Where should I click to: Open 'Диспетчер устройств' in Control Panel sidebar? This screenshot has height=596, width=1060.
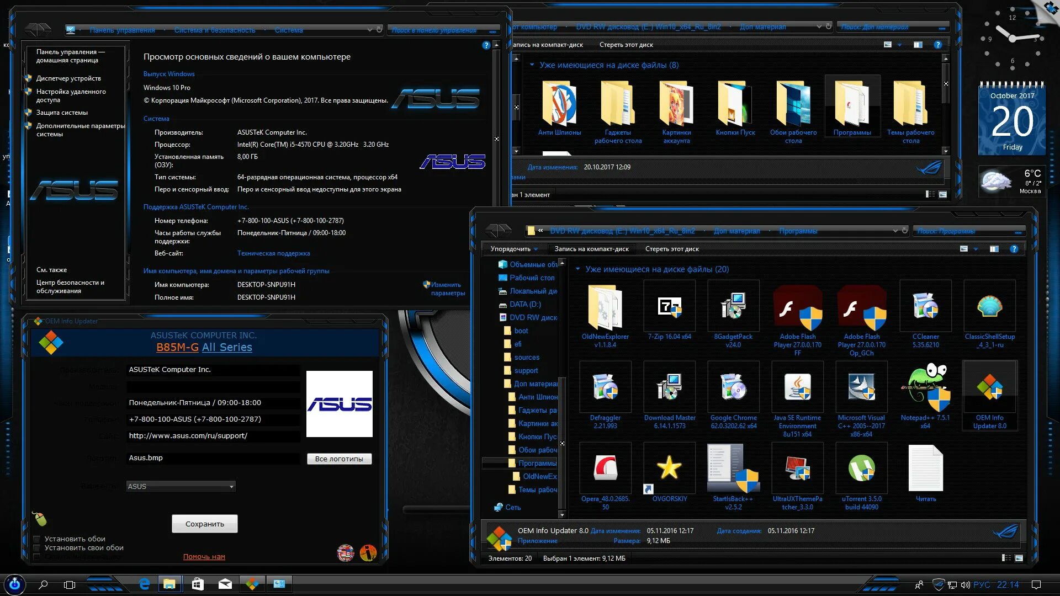click(x=68, y=78)
